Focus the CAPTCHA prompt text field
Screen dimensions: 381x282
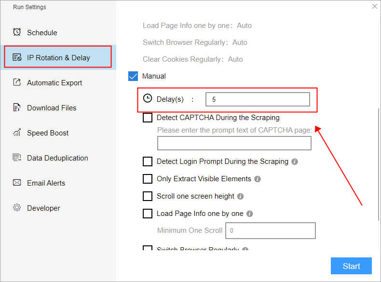234,144
